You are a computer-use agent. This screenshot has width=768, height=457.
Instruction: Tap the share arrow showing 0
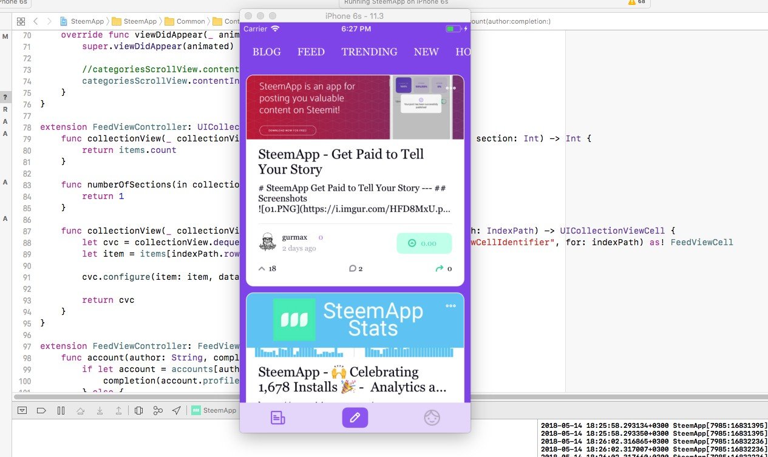pyautogui.click(x=444, y=268)
